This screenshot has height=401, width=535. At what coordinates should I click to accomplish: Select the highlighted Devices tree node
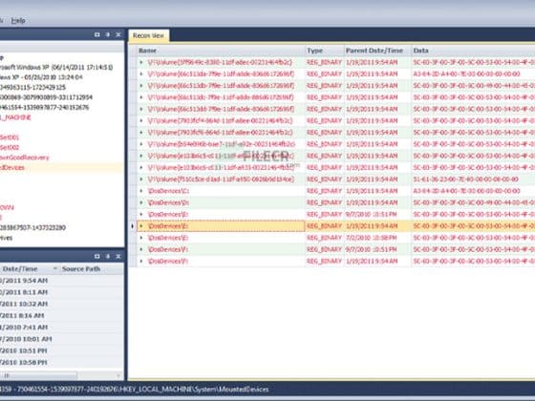pos(12,168)
